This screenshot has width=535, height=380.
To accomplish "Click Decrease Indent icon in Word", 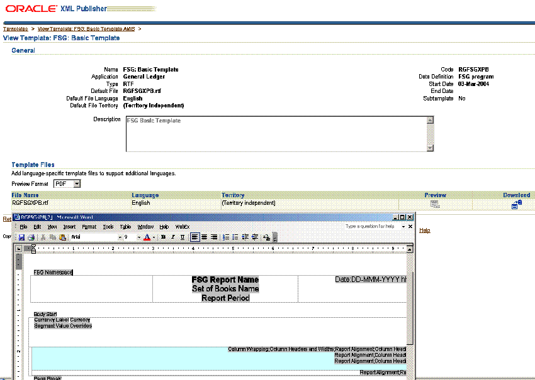I will [x=245, y=237].
